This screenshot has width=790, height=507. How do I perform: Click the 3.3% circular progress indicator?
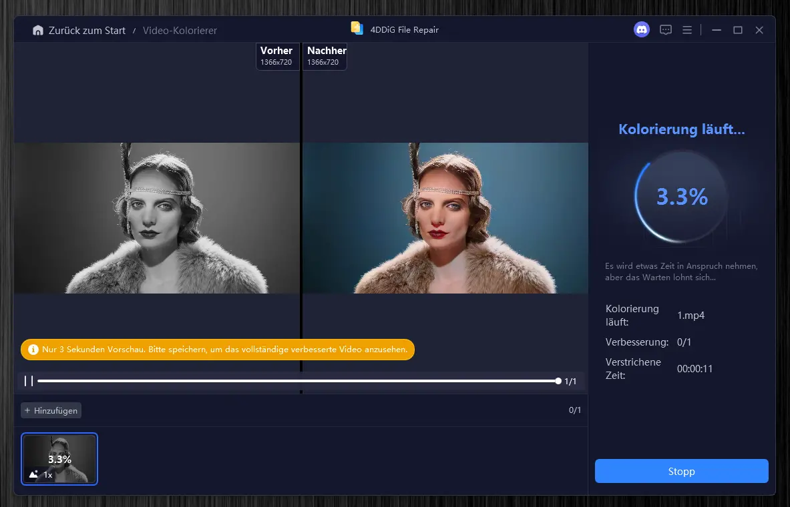point(681,197)
